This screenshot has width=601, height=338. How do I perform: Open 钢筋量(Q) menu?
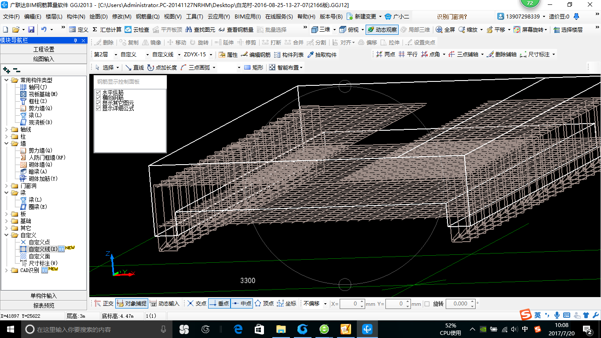[147, 17]
